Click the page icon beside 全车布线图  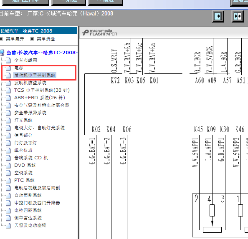pos(8,60)
